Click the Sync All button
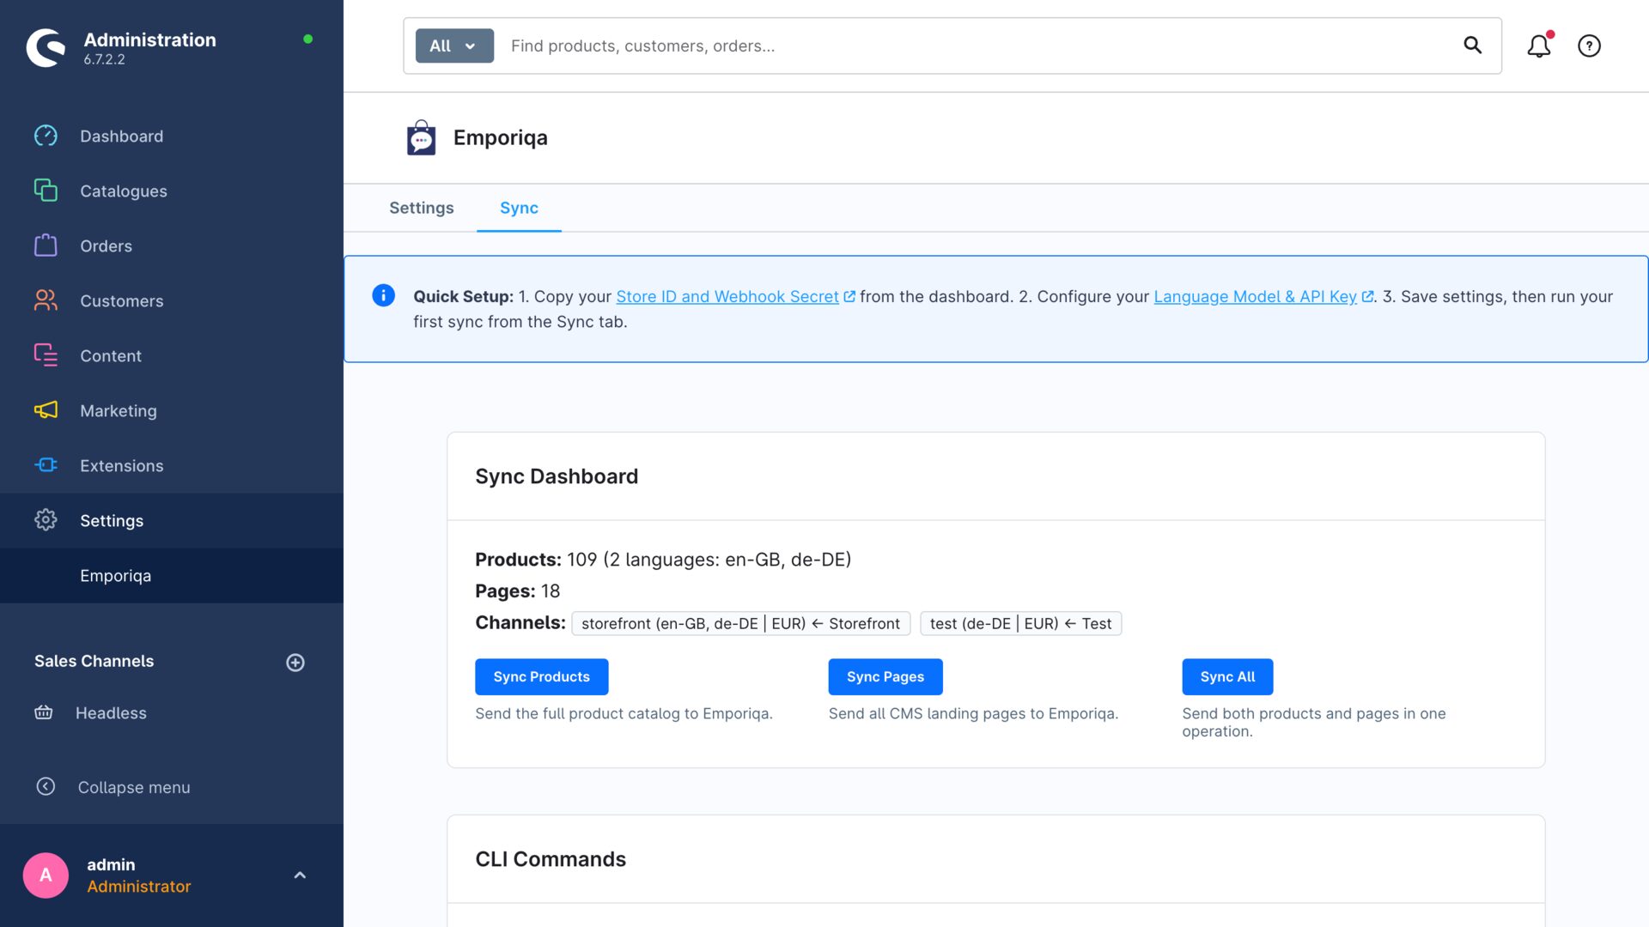Image resolution: width=1649 pixels, height=927 pixels. pyautogui.click(x=1227, y=676)
